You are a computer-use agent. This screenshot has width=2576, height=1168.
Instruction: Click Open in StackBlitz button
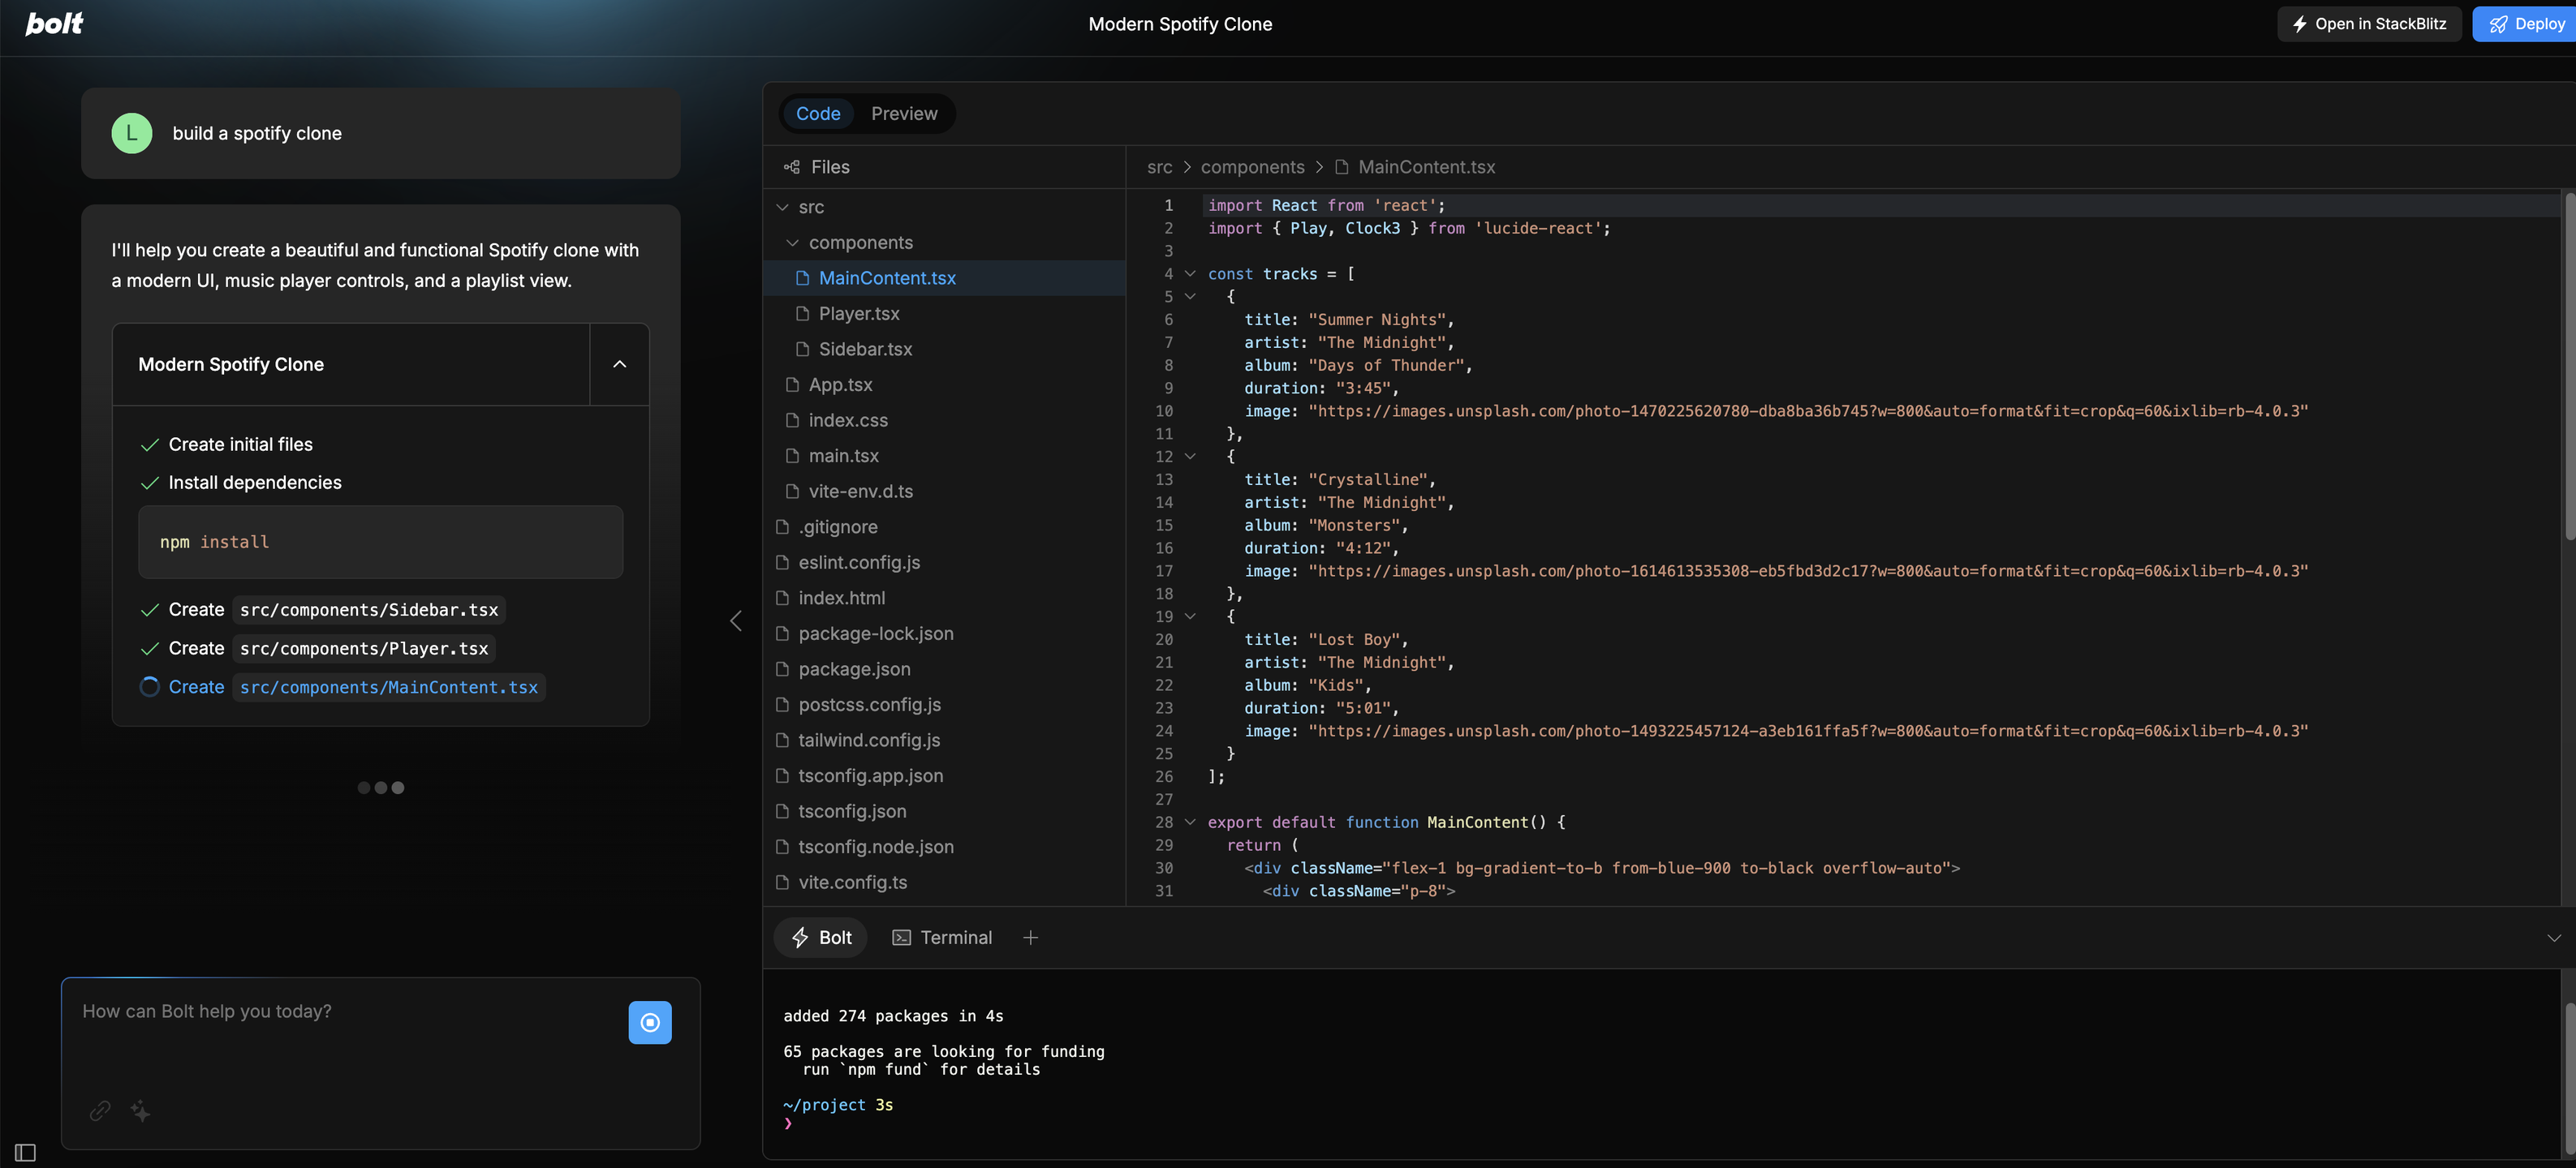tap(2369, 24)
